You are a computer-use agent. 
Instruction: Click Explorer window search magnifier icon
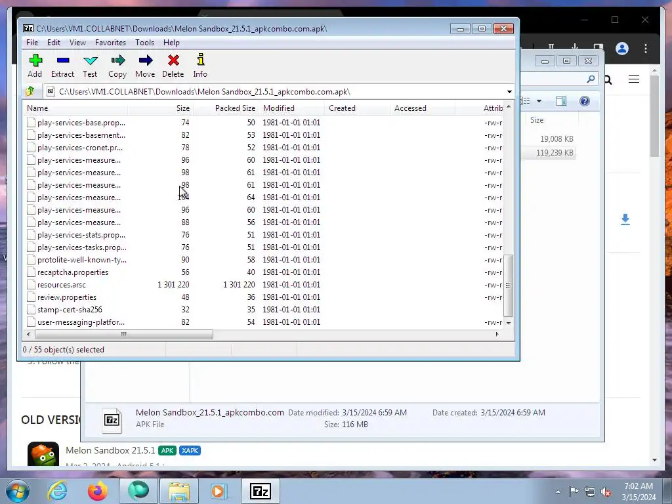click(x=591, y=79)
